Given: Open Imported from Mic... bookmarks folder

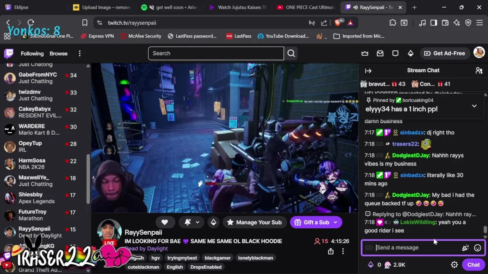Looking at the screenshot, I should [359, 36].
